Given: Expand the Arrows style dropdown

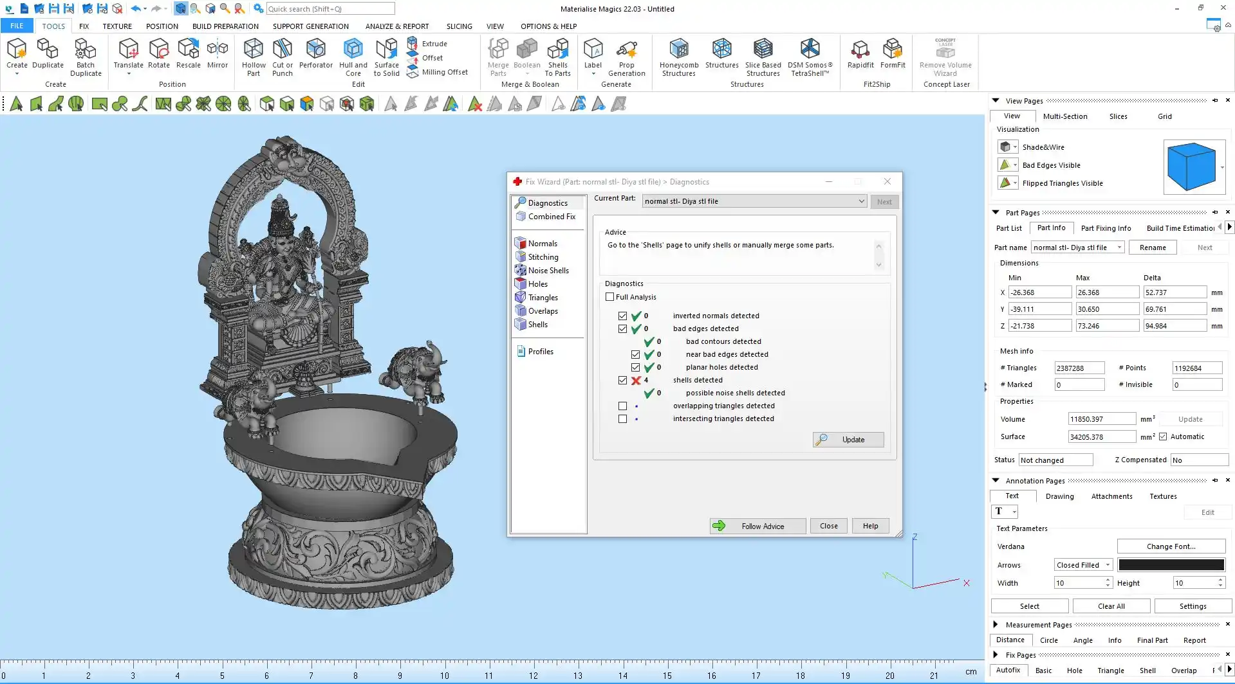Looking at the screenshot, I should click(x=1083, y=565).
